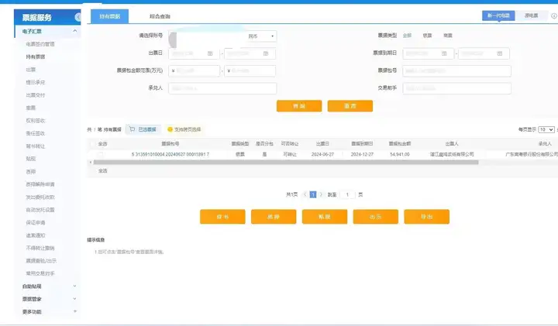
Task: Open bill package number 5 313591010004 20240627 link
Action: pyautogui.click(x=170, y=154)
